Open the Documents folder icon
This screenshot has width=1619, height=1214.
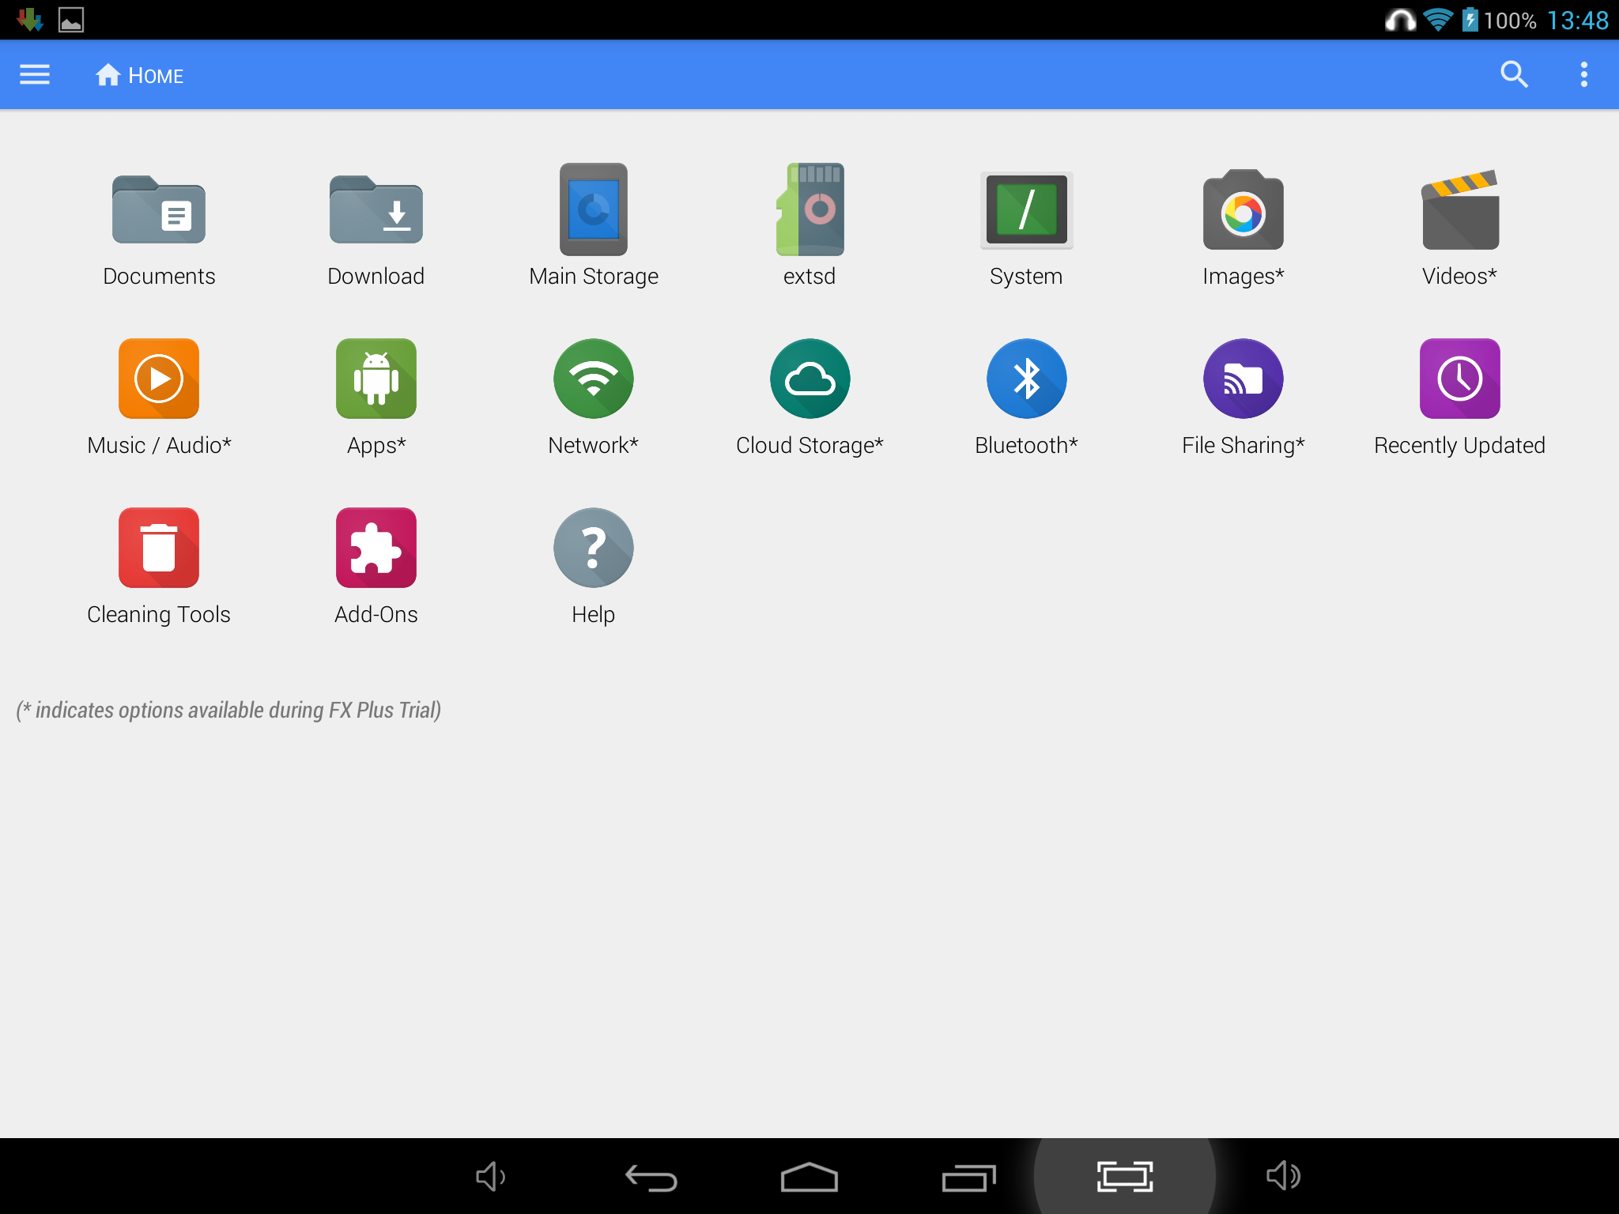click(159, 209)
